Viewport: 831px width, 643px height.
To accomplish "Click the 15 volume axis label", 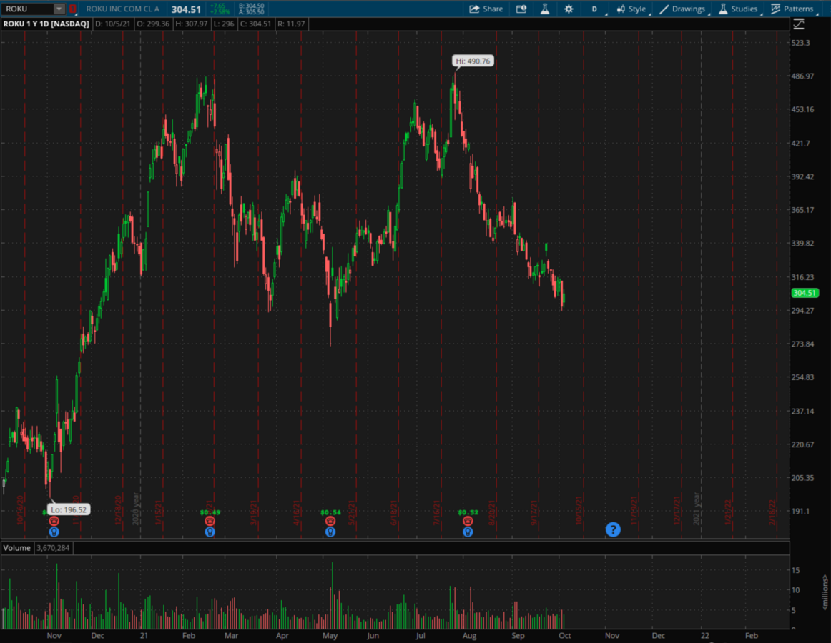I will [795, 570].
